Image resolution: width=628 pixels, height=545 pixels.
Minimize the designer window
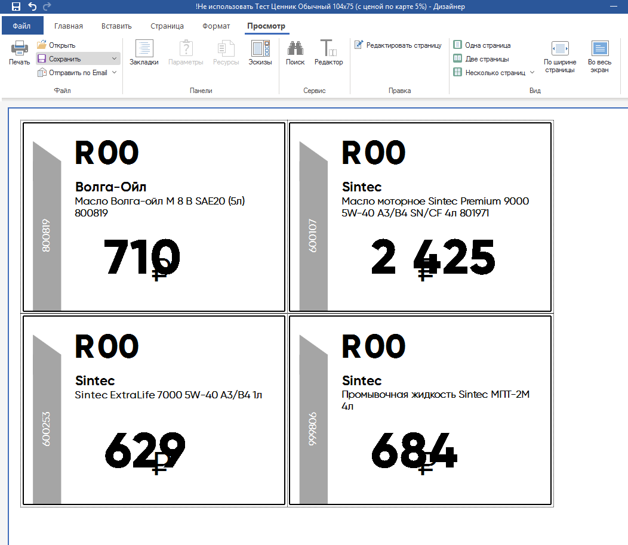tap(613, 7)
